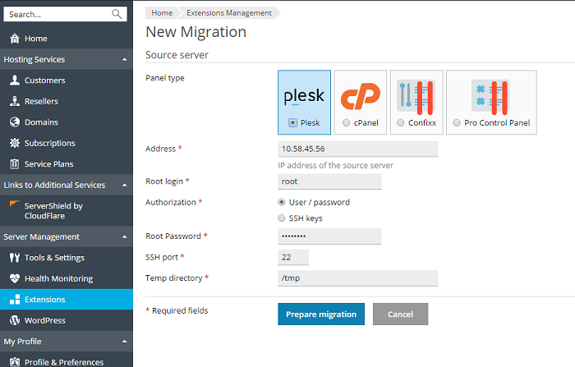
Task: Click the Home house icon in sidebar
Action: click(x=14, y=39)
